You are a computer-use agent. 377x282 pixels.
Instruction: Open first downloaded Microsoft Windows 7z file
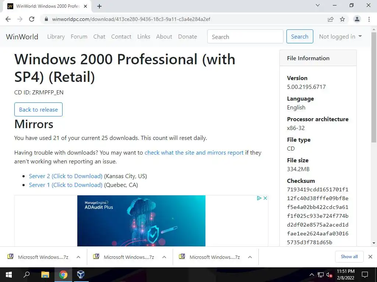[x=38, y=257]
